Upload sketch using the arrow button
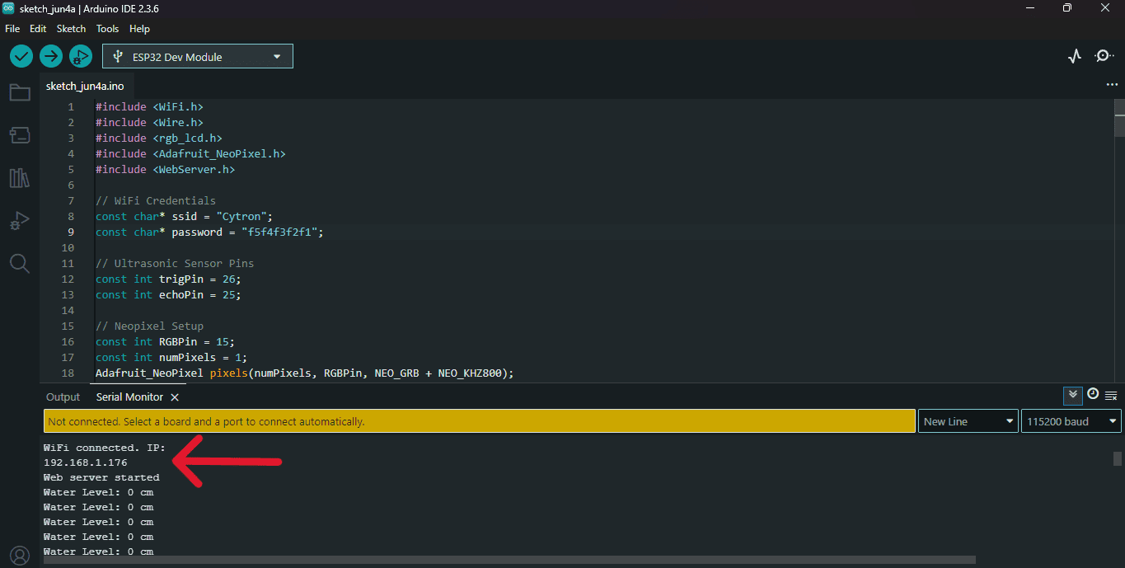Image resolution: width=1125 pixels, height=568 pixels. click(x=51, y=57)
